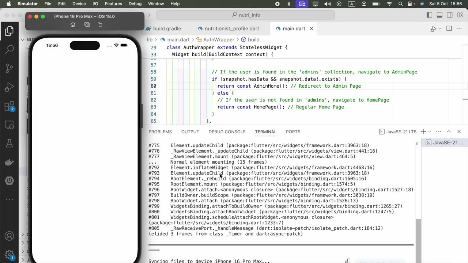Open Spotlight search in the menu bar

[401, 4]
